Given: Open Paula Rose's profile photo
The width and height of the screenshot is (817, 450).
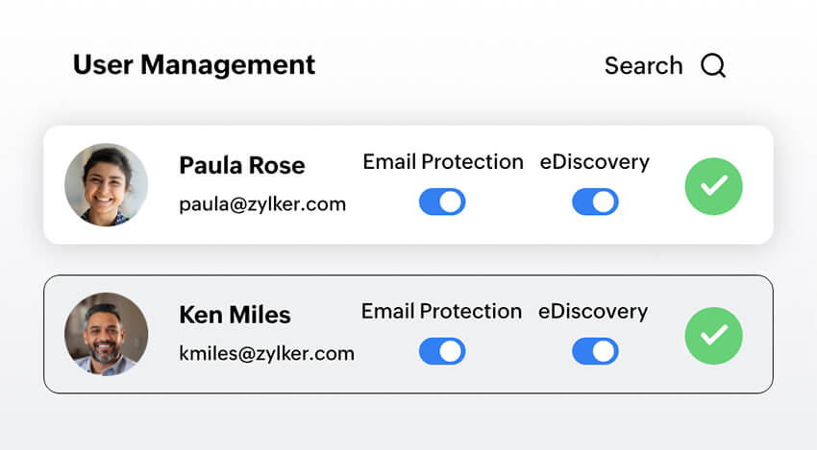Looking at the screenshot, I should pos(106,185).
